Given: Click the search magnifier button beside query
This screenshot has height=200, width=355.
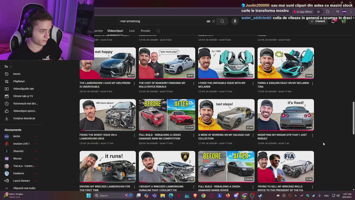Looking at the screenshot, I should click(x=222, y=21).
